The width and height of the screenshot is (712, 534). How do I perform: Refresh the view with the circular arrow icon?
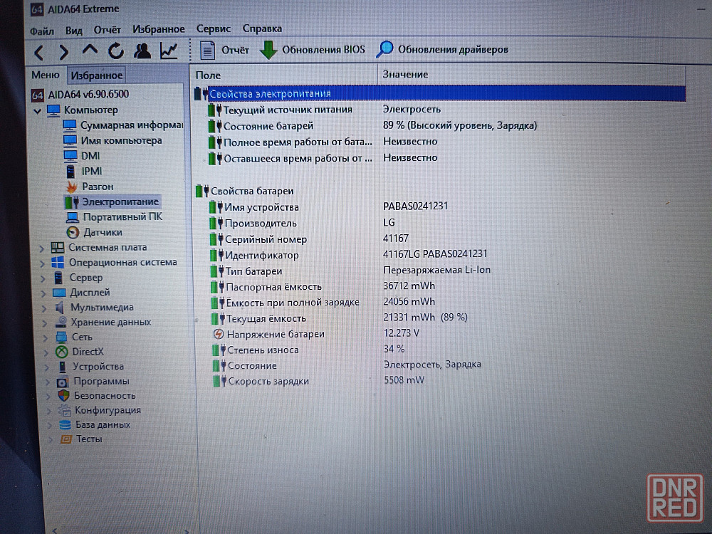pos(116,51)
